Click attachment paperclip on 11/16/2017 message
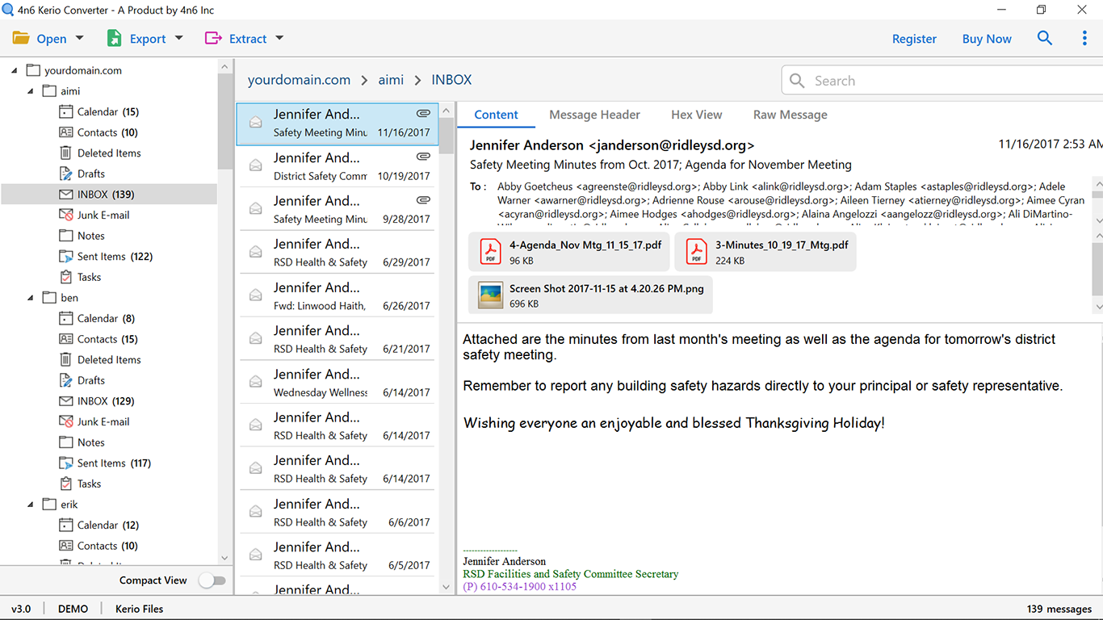The height and width of the screenshot is (620, 1103). click(x=423, y=113)
